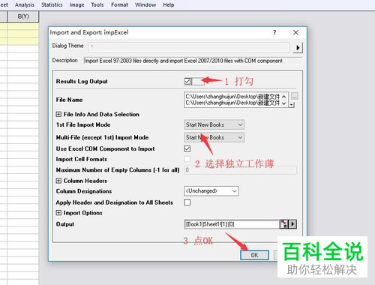Viewport: 375px width, 285px height.
Task: Click the Column Designations label
Action: point(84,191)
